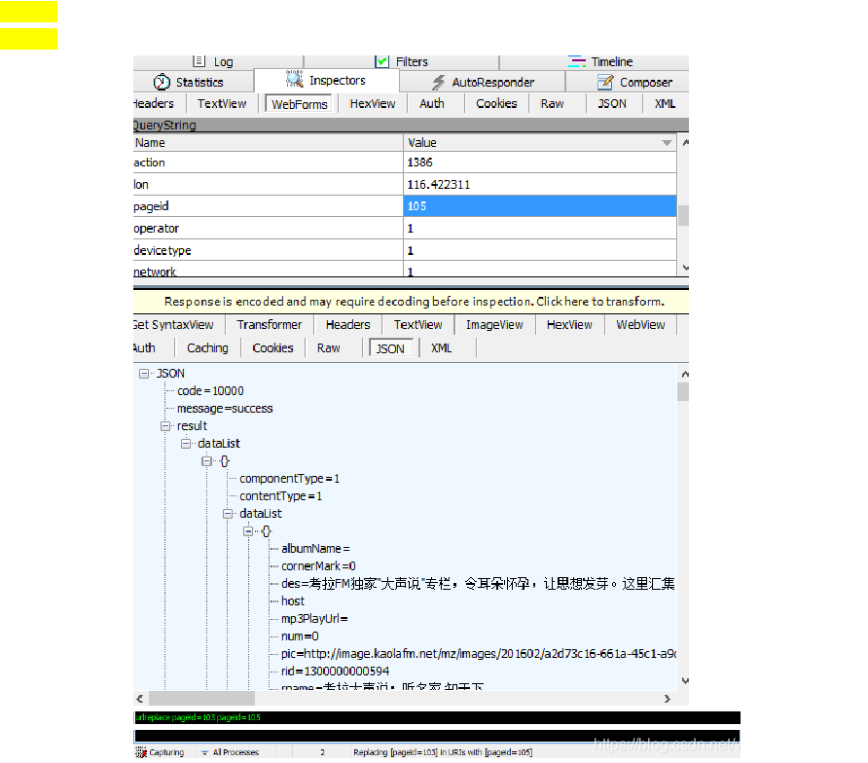Open response Headers tab
The image size is (868, 763).
point(347,324)
